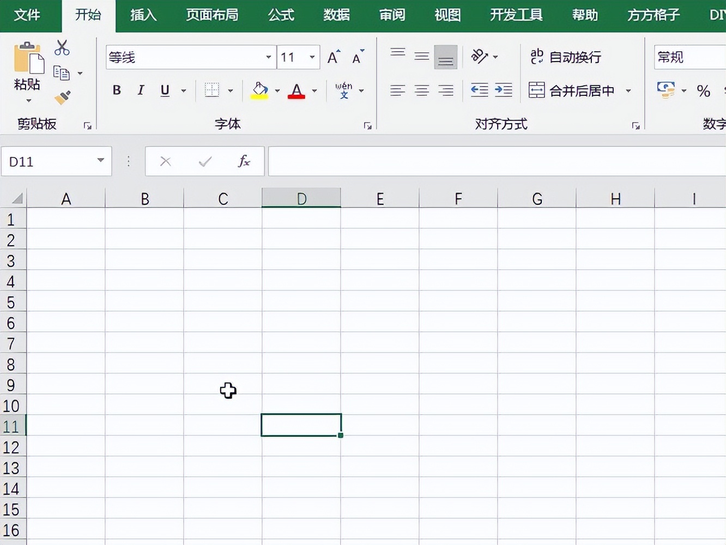726x545 pixels.
Task: Select the format painter brush icon
Action: 62,98
